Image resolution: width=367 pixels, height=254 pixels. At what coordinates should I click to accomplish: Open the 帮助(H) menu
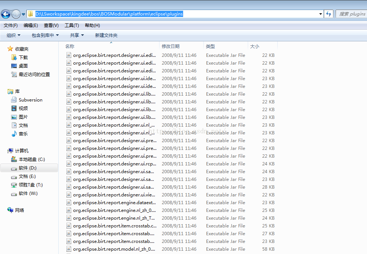click(x=92, y=25)
